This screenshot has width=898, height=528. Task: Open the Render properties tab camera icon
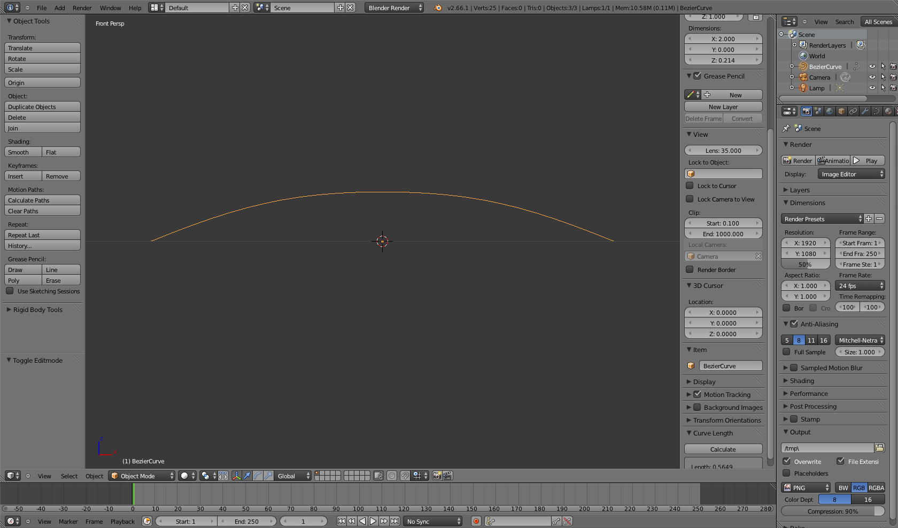point(806,111)
